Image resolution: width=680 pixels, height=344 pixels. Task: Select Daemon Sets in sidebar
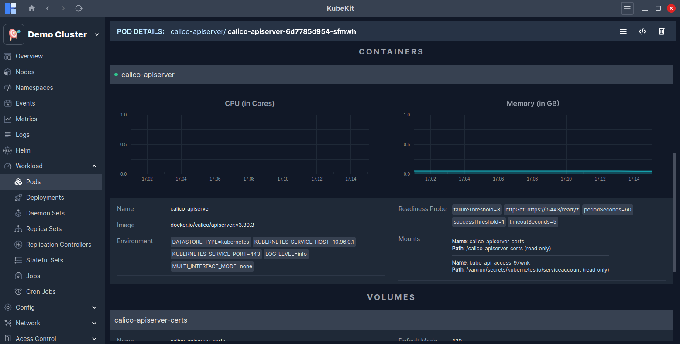click(x=45, y=213)
